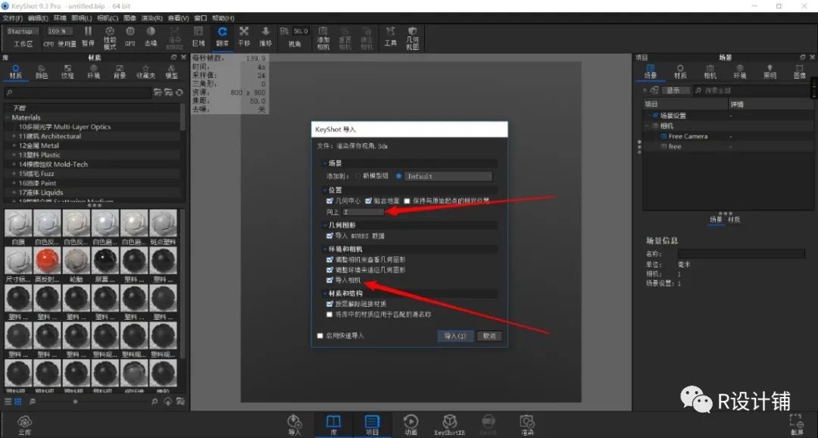Select the red glossy material thumbnail
The height and width of the screenshot is (438, 818).
[x=48, y=260]
